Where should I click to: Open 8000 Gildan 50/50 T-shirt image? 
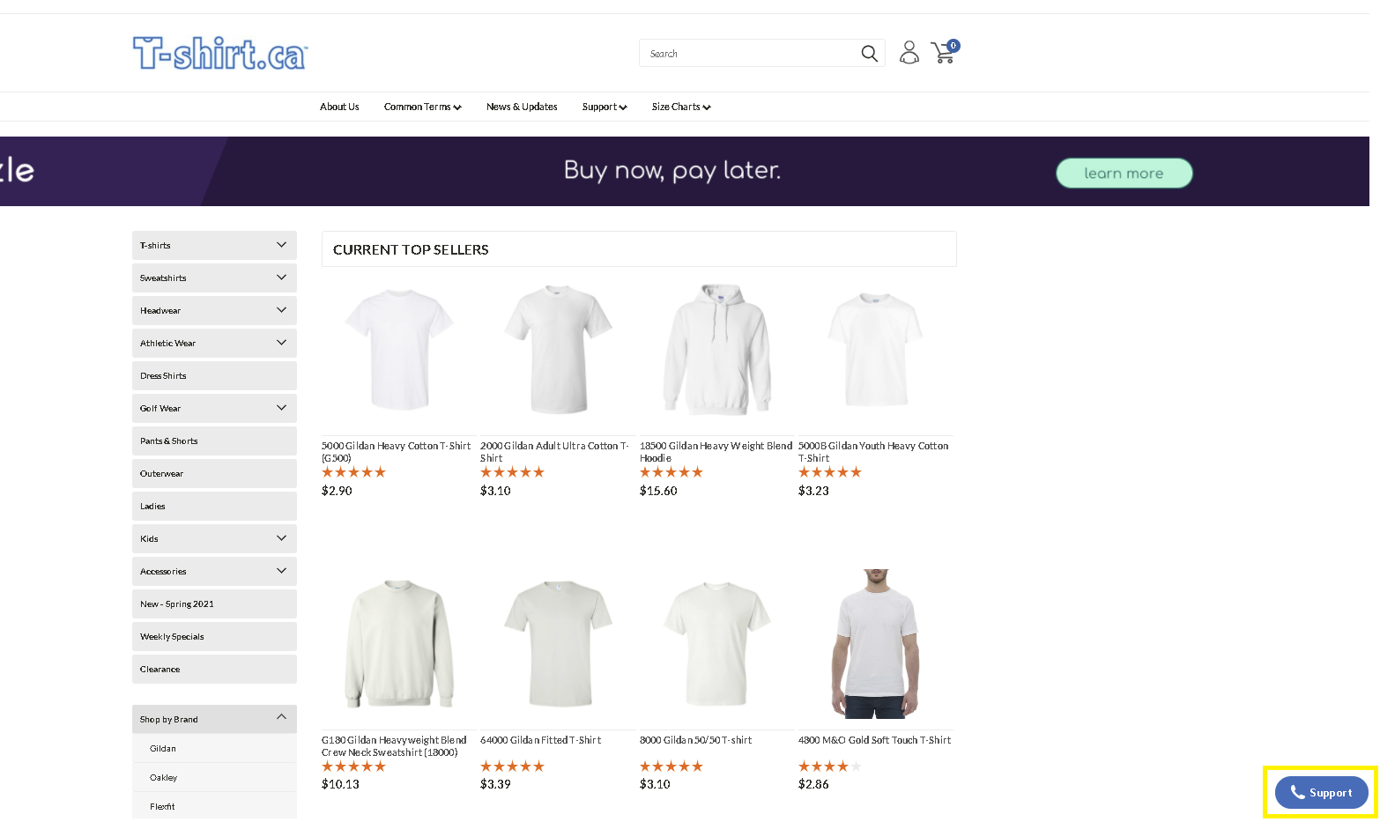716,643
